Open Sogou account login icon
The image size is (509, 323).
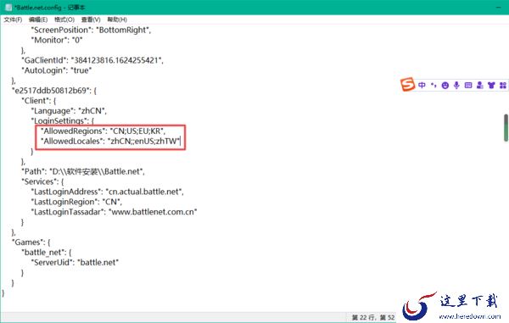(480, 86)
